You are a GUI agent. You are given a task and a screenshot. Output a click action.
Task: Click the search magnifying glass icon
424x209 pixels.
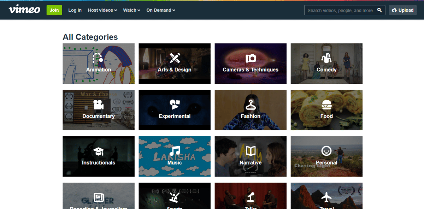(x=379, y=10)
